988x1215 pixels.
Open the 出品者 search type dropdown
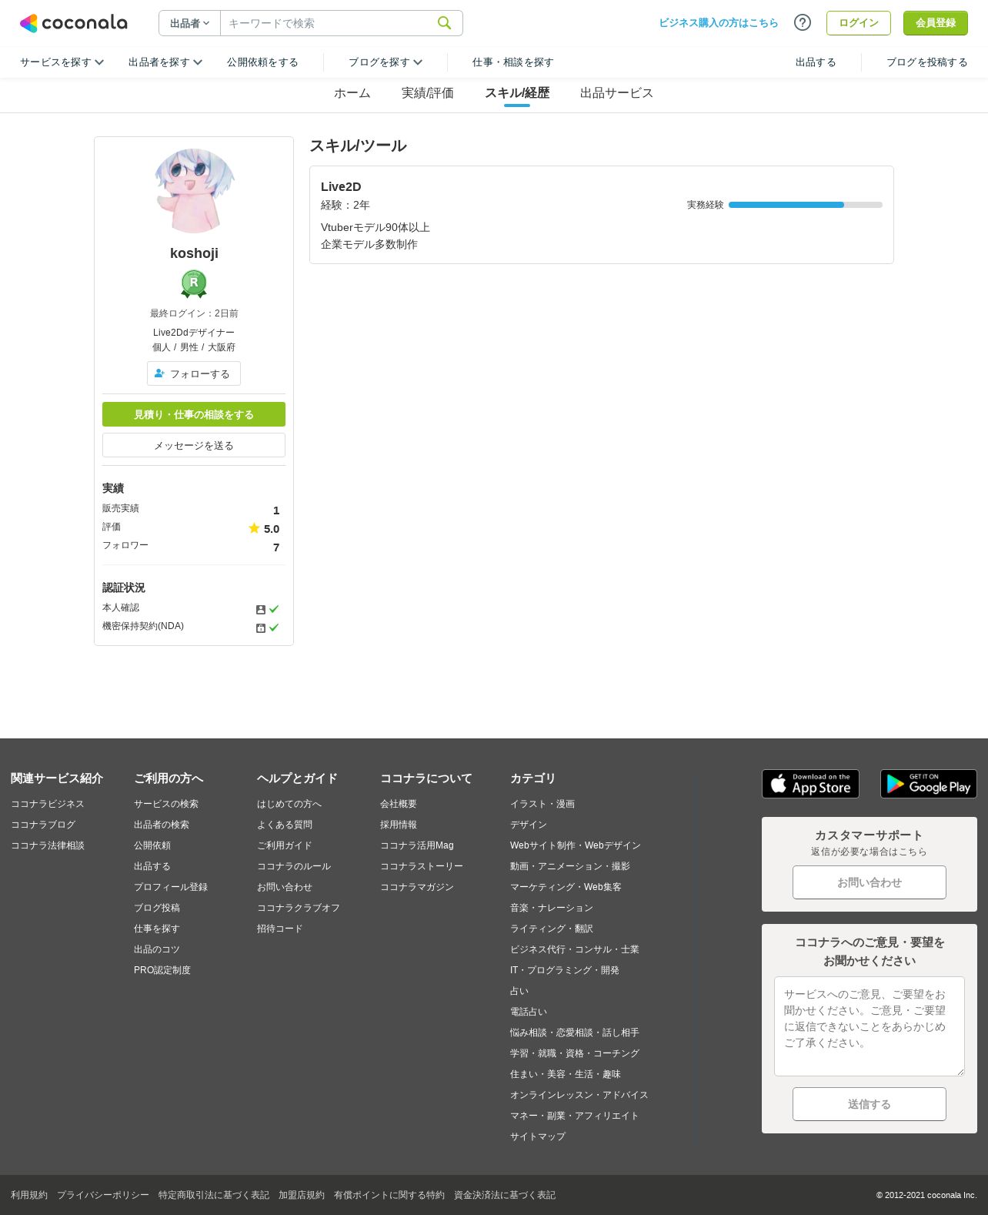189,23
